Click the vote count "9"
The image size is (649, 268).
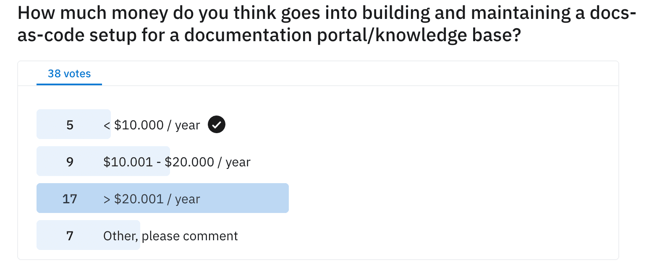(70, 162)
